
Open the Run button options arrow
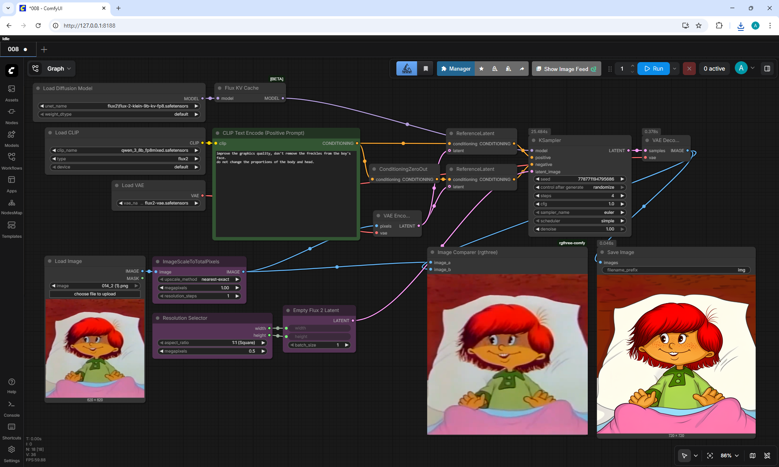675,69
